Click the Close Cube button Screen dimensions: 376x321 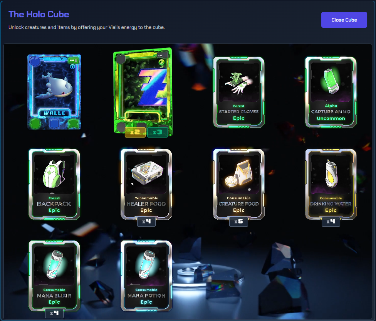tap(344, 20)
